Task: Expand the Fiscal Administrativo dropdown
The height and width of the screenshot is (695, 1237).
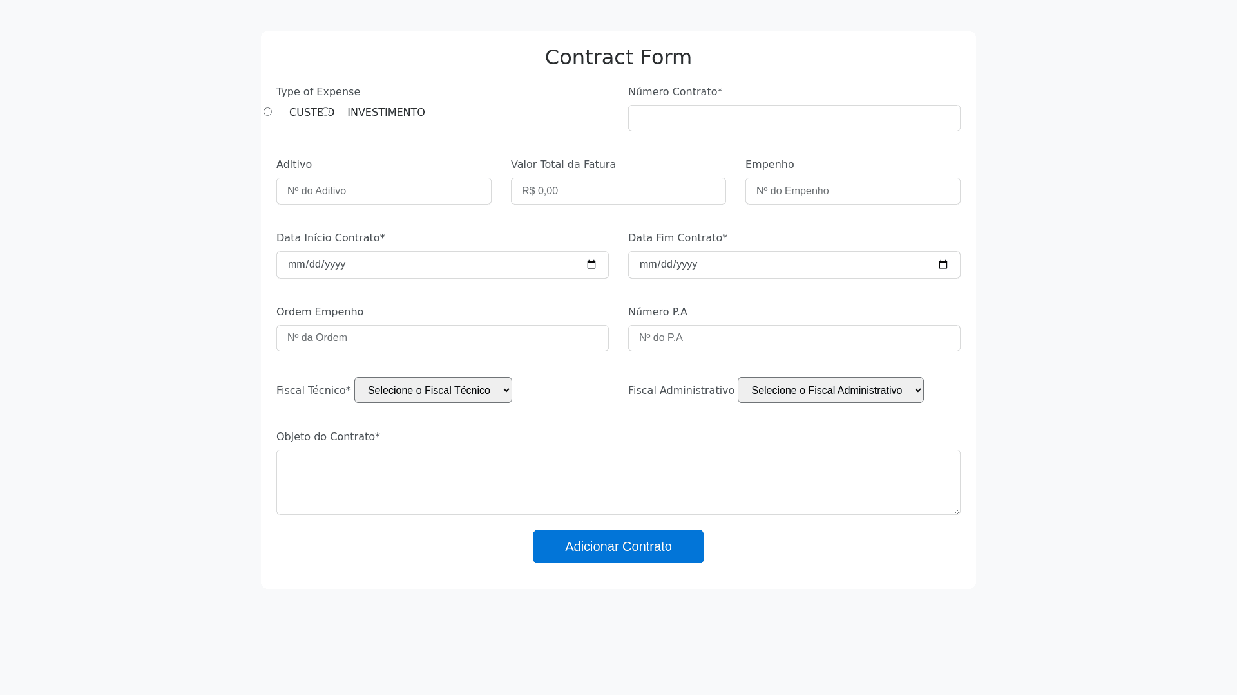Action: click(x=830, y=390)
